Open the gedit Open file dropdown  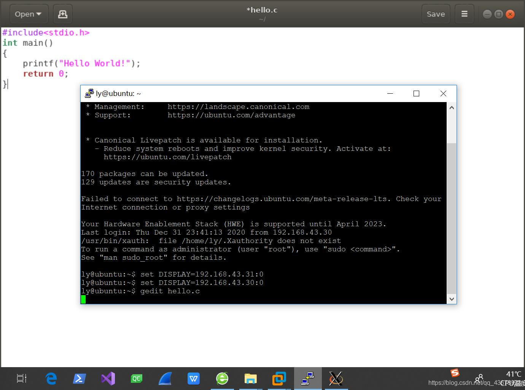(29, 14)
